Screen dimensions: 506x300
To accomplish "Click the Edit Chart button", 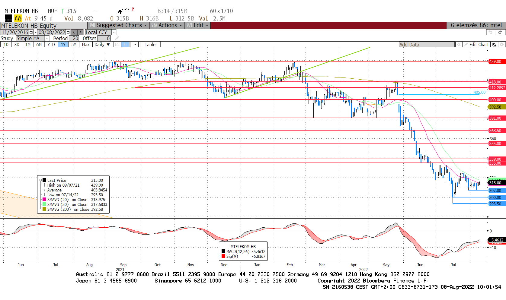I will click(476, 45).
